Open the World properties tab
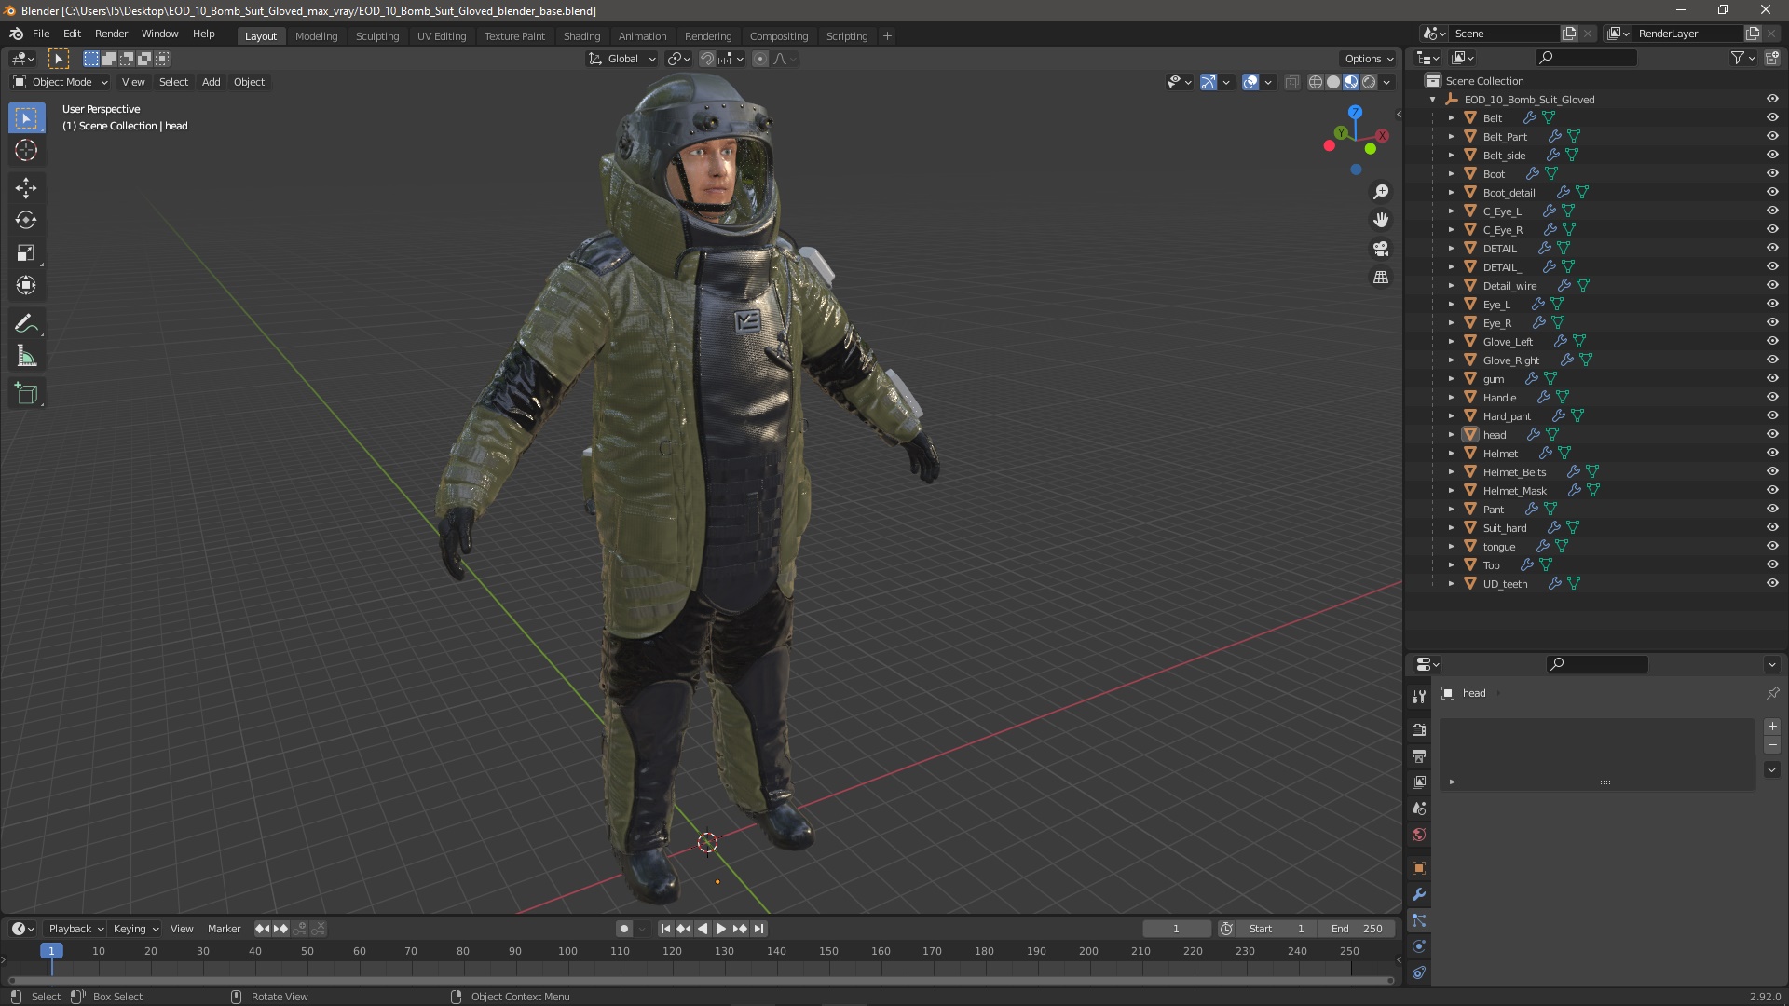Viewport: 1789px width, 1006px height. coord(1419,834)
